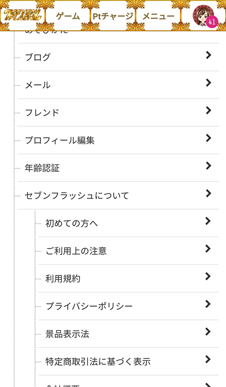This screenshot has height=387, width=226.
Task: Click the chevron arrow beside フレンド
Action: tap(208, 110)
